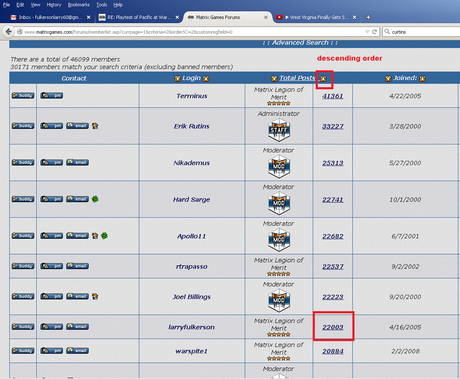Screen dimensions: 460x379
Task: Open Erik Rutins profile link
Action: [x=192, y=126]
